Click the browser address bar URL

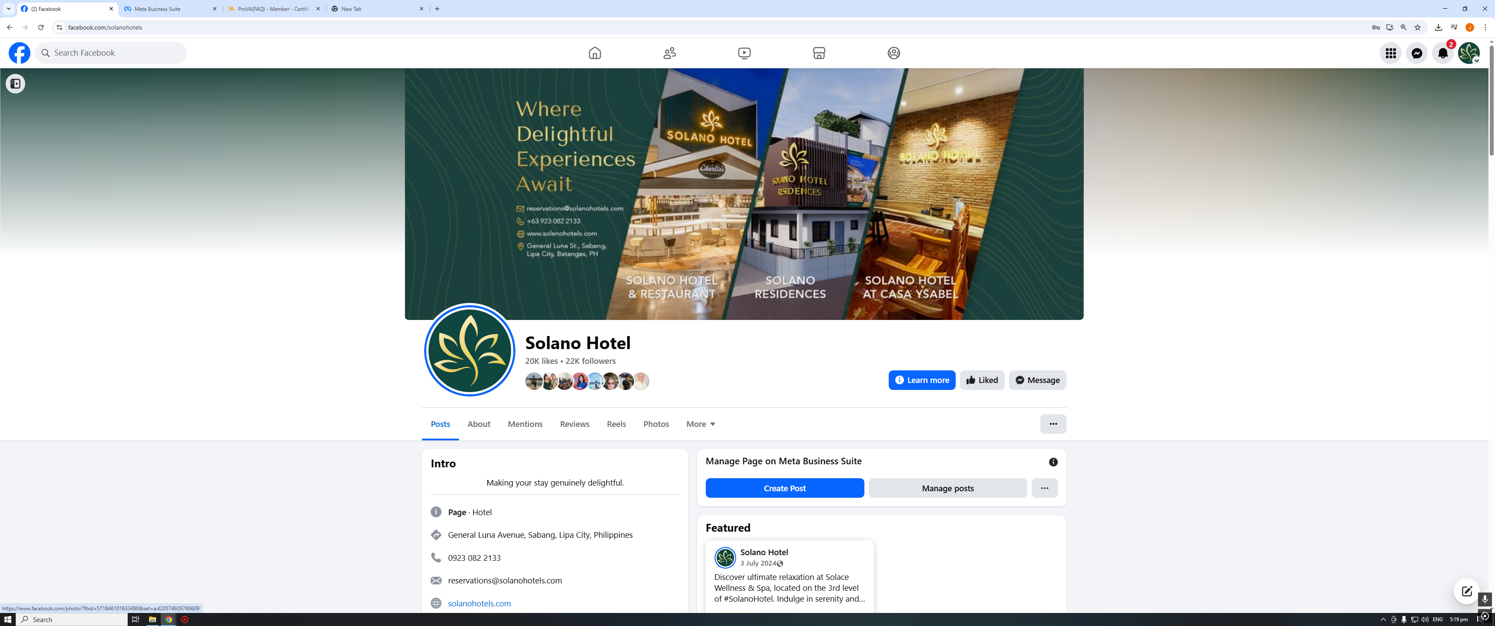[105, 27]
